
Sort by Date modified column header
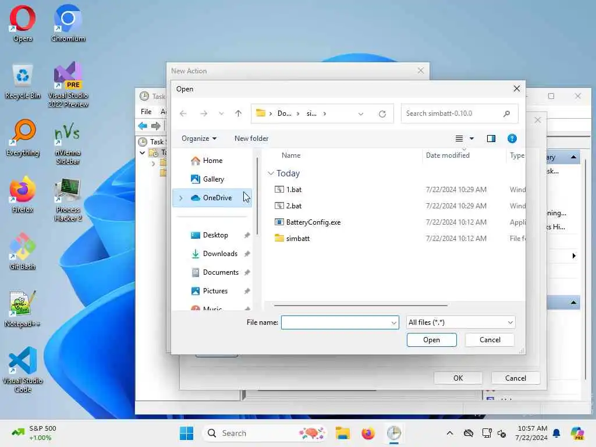[448, 155]
